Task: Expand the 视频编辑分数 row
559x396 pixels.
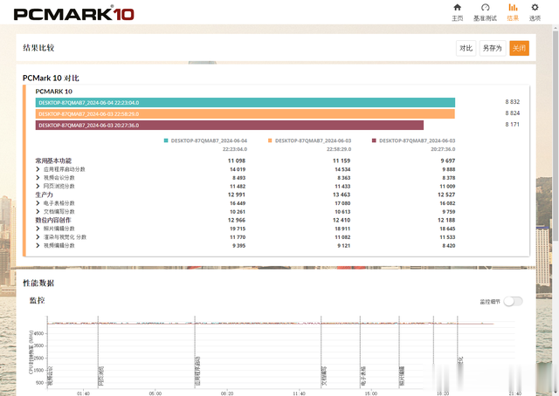Action: pos(38,246)
